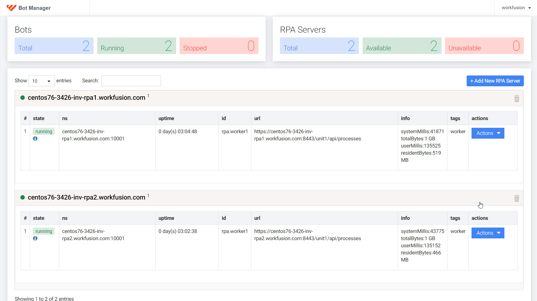Click Showing 1 to 2 entries text
Viewport: 537px width, 301px height.
click(44, 299)
